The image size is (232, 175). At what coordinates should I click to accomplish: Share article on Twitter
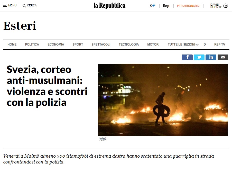coord(199,57)
